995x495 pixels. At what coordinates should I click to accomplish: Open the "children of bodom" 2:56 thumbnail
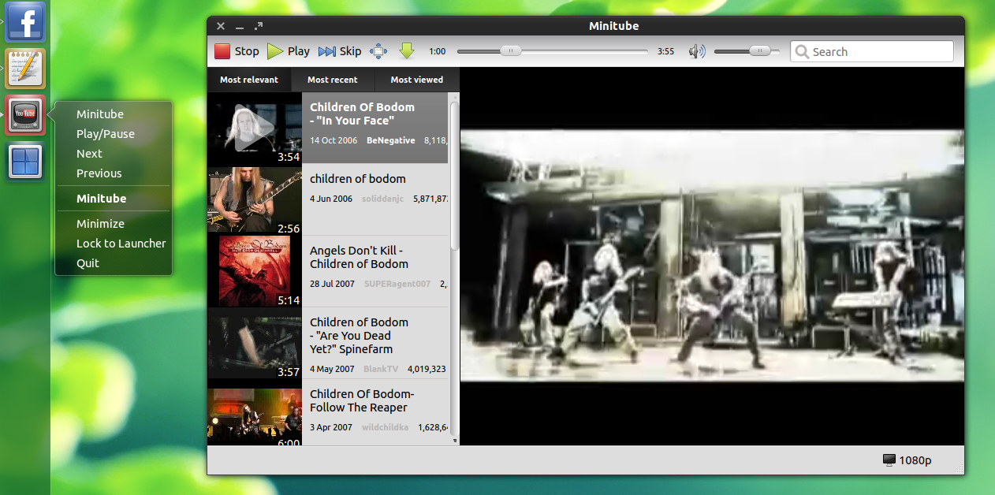click(x=255, y=199)
